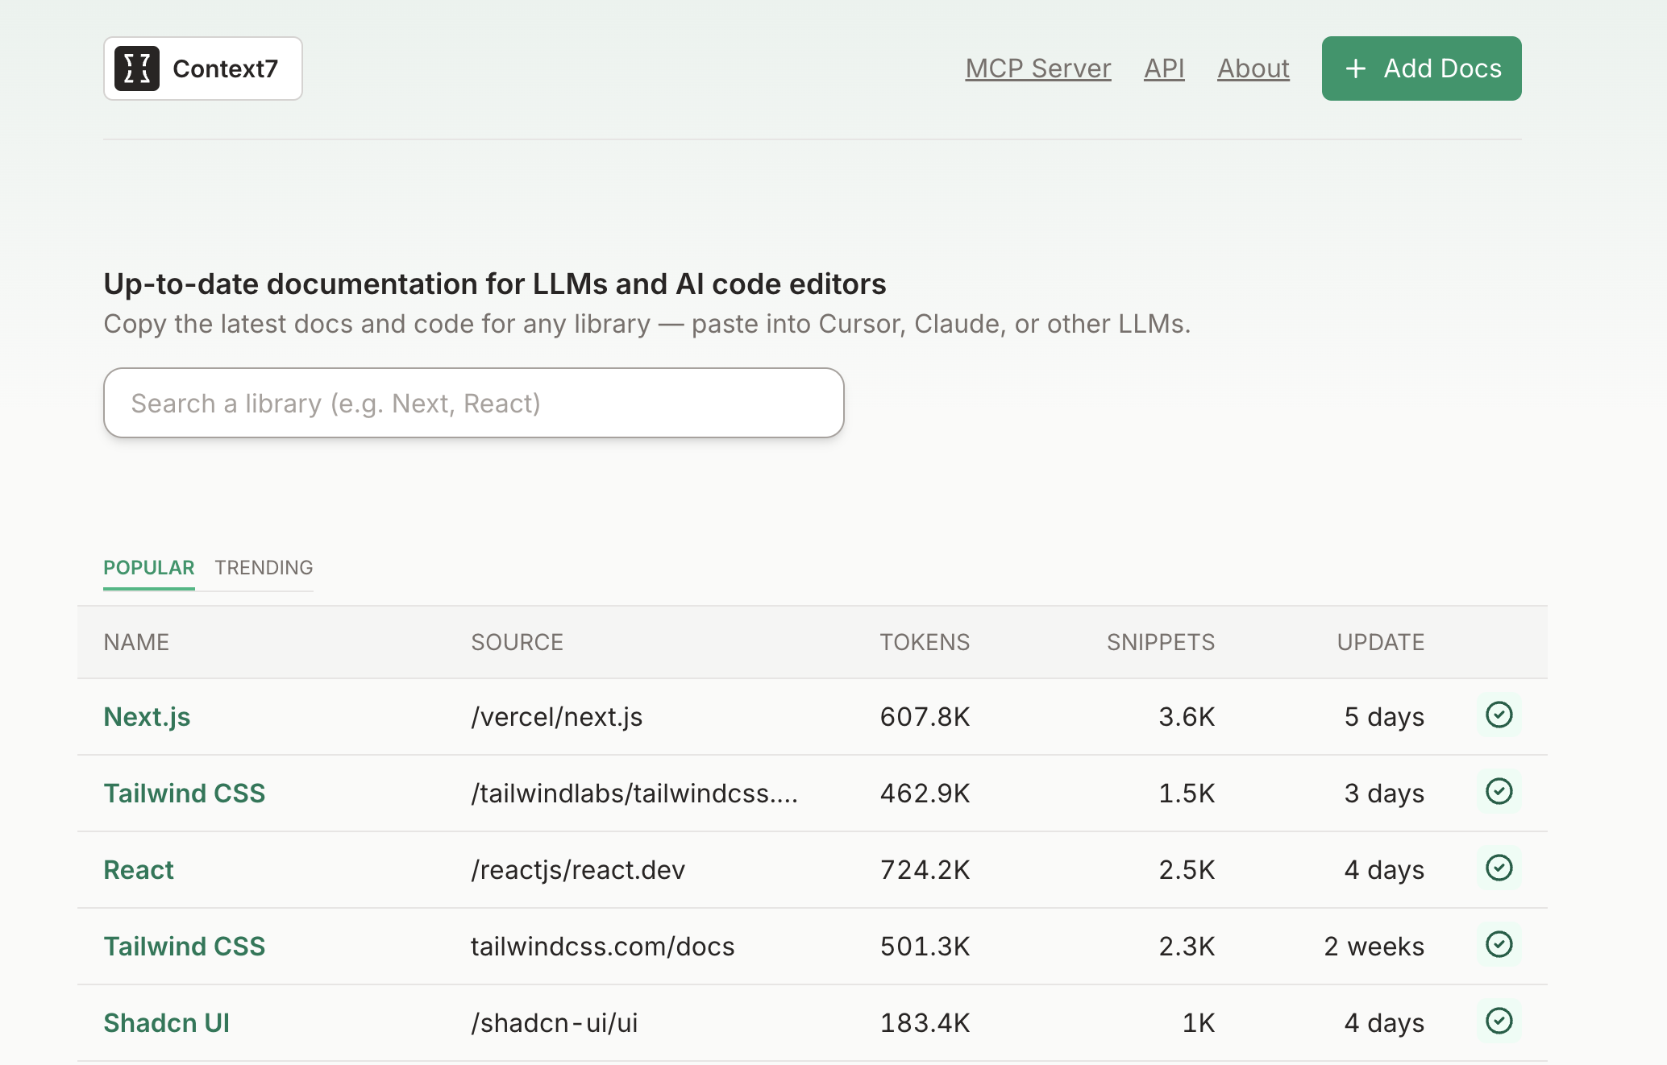Click the plus icon in Add Docs

[1356, 68]
